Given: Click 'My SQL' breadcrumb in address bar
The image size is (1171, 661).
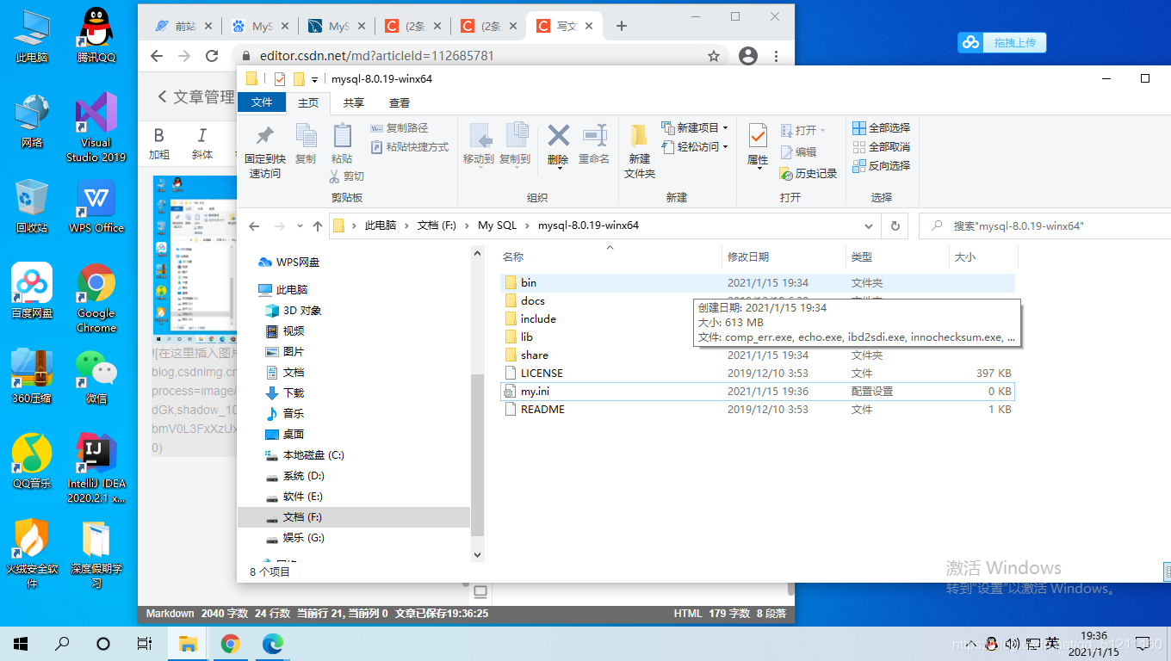Looking at the screenshot, I should (497, 225).
